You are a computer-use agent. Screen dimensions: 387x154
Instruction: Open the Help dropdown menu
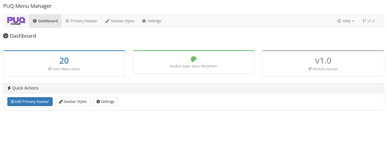click(346, 21)
